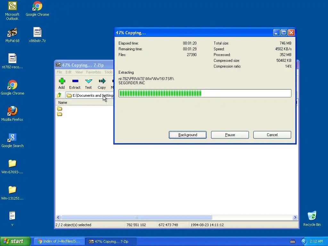Click the Processed value 352 MB
The height and width of the screenshot is (246, 328).
click(285, 54)
